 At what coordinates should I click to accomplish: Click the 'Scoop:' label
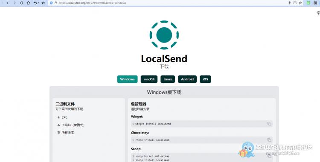click(136, 149)
